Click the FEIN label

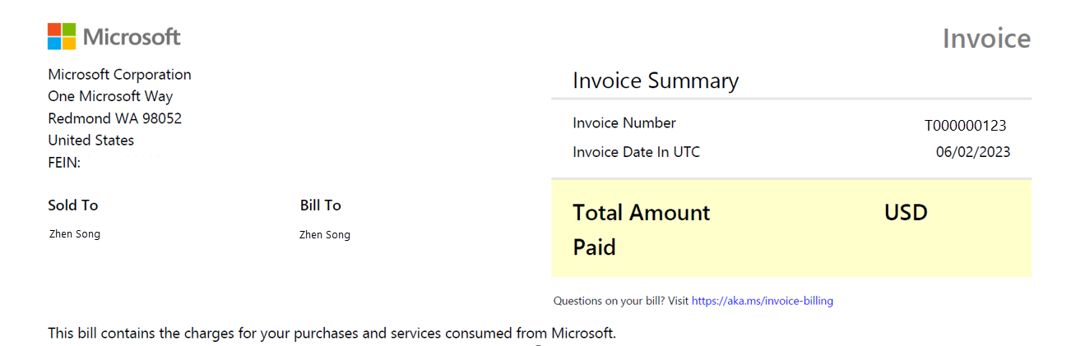pyautogui.click(x=64, y=163)
